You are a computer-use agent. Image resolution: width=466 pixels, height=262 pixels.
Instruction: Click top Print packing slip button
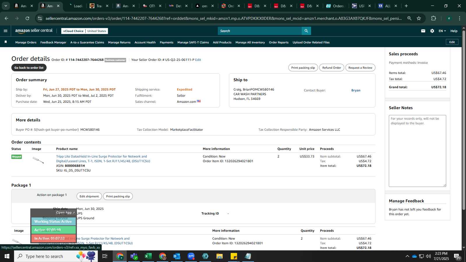[x=303, y=68]
